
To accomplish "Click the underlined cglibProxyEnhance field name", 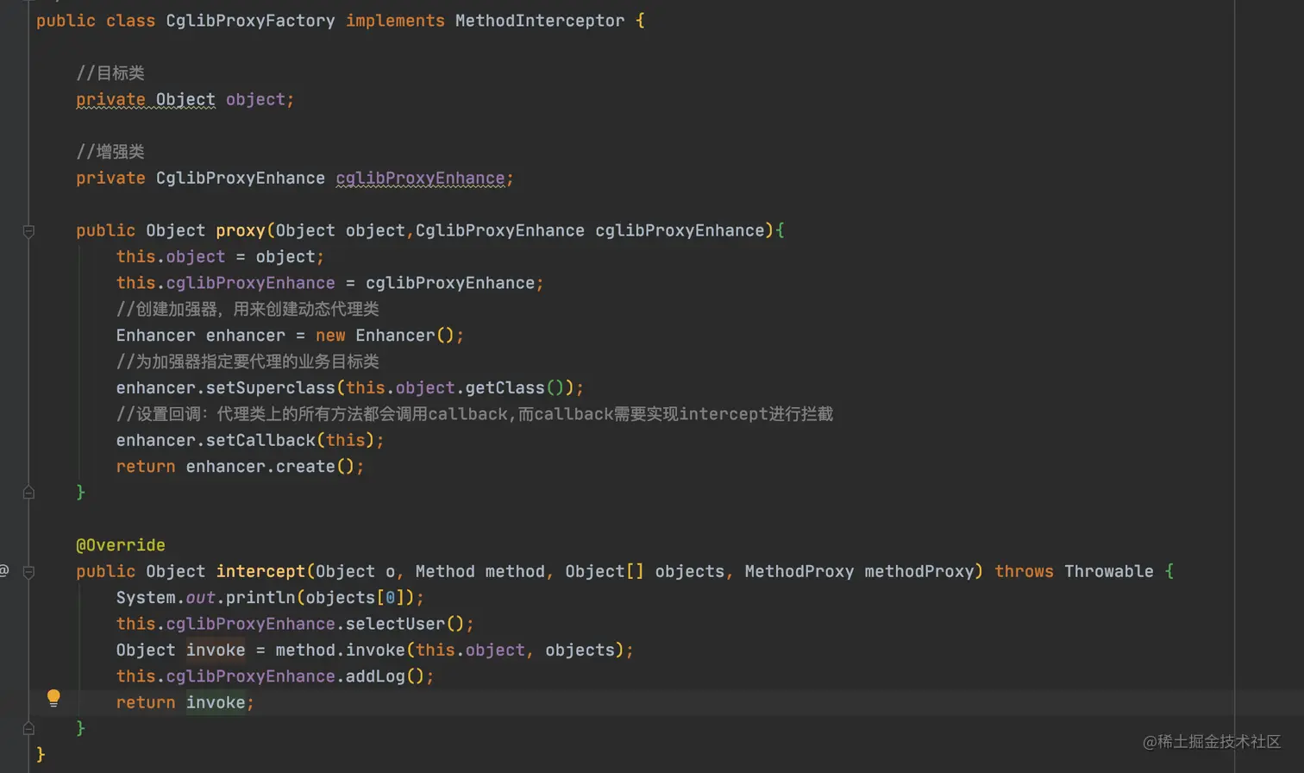I will pyautogui.click(x=420, y=178).
